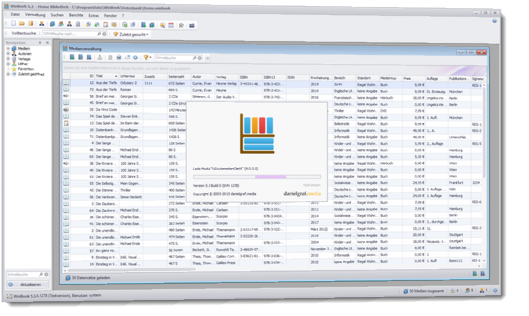This screenshot has height=316, width=529.
Task: Open the Berichte menu
Action: click(76, 15)
